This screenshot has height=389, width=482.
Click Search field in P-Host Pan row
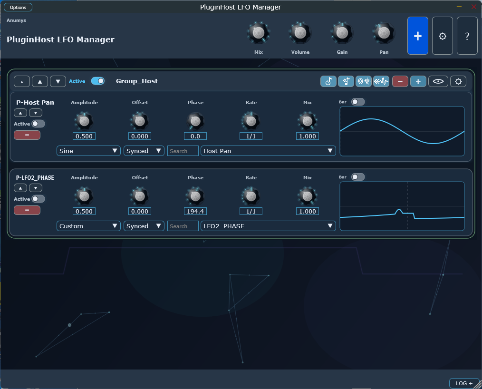(183, 151)
